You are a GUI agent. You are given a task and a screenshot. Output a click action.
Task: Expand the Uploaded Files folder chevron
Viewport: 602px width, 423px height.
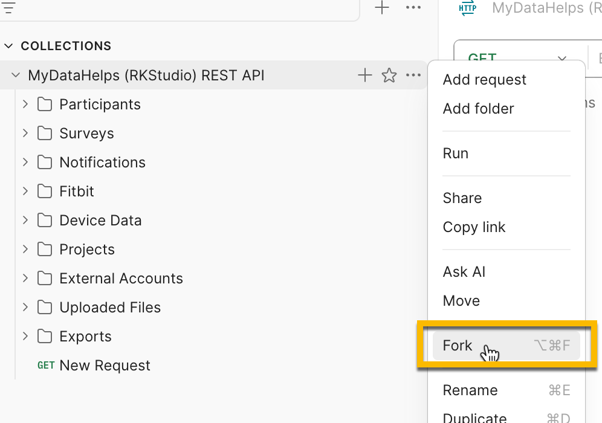(25, 308)
